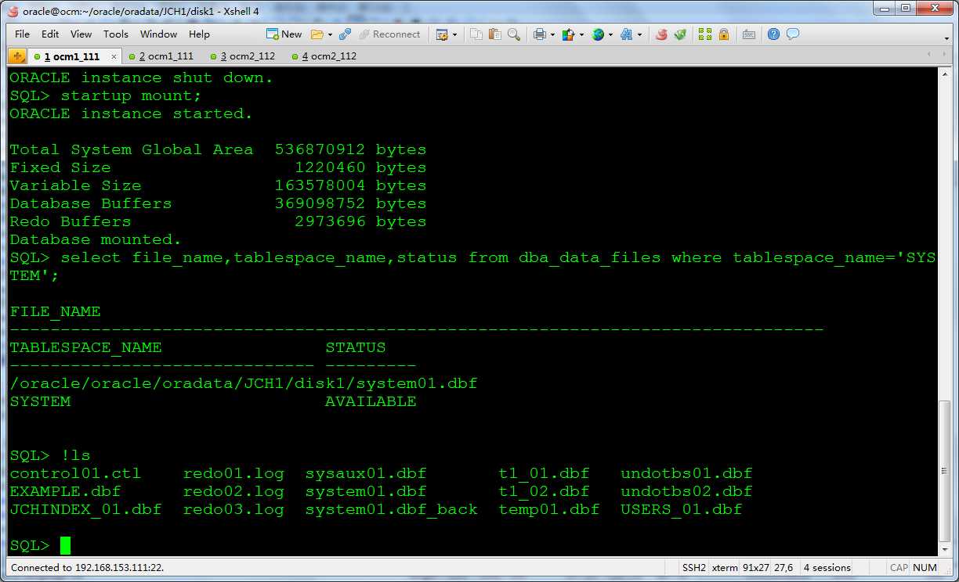959x582 pixels.
Task: Expand the Print dropdown arrow
Action: 552,34
